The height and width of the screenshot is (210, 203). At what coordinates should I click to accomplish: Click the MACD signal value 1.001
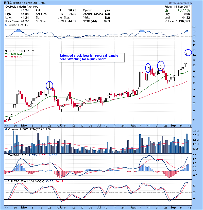(43, 155)
